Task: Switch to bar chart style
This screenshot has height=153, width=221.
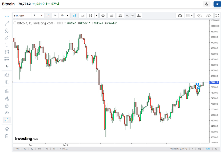Action: [91, 15]
